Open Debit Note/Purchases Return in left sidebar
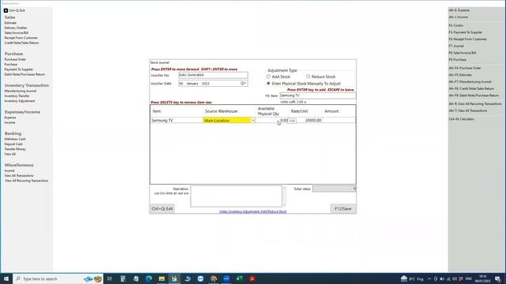This screenshot has width=506, height=284. [25, 74]
